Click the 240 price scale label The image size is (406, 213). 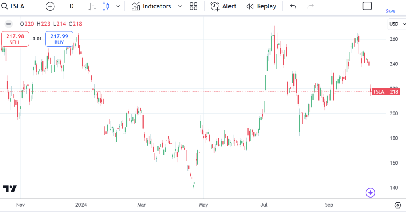pyautogui.click(x=394, y=64)
